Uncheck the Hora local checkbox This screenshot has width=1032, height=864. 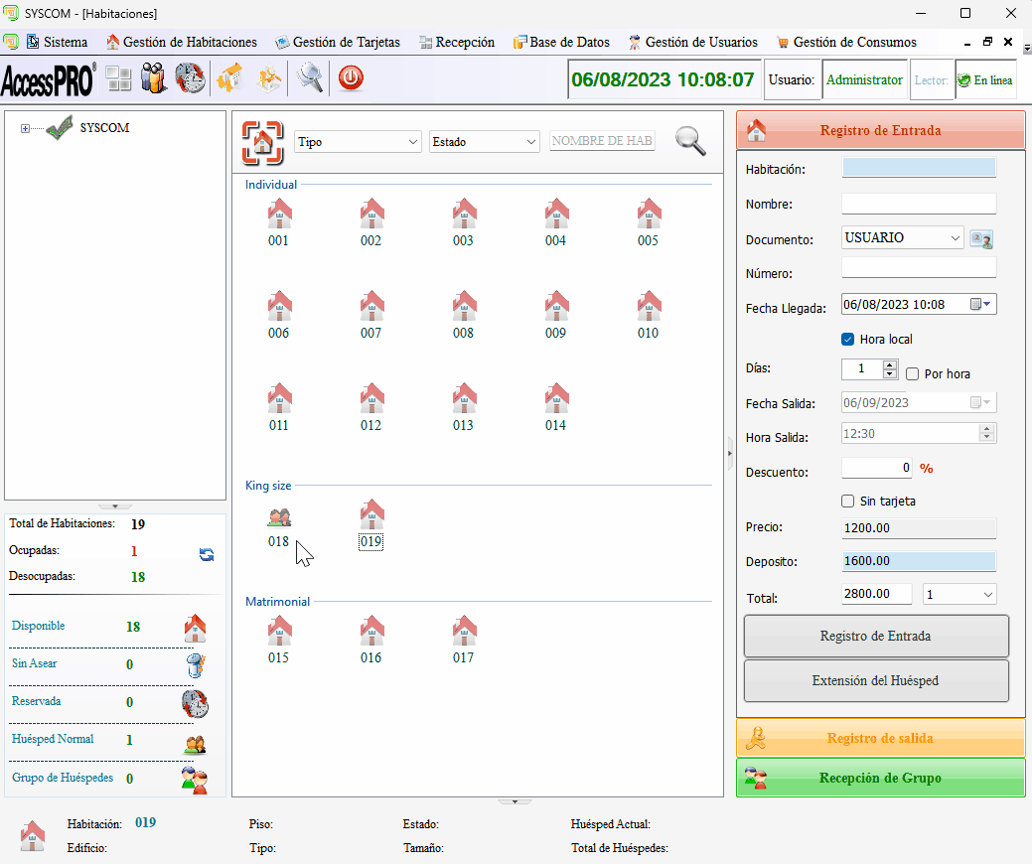[847, 340]
